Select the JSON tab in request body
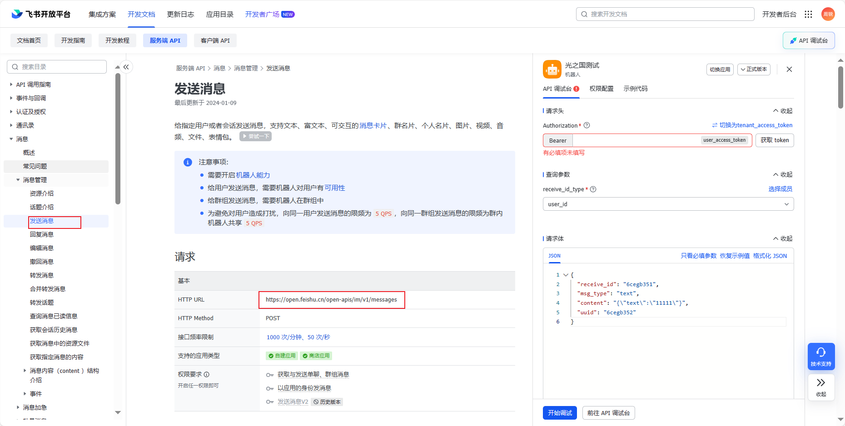The width and height of the screenshot is (845, 426). click(554, 256)
